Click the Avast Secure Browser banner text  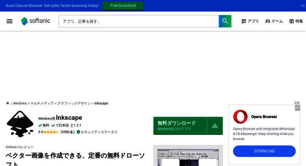click(x=52, y=5)
